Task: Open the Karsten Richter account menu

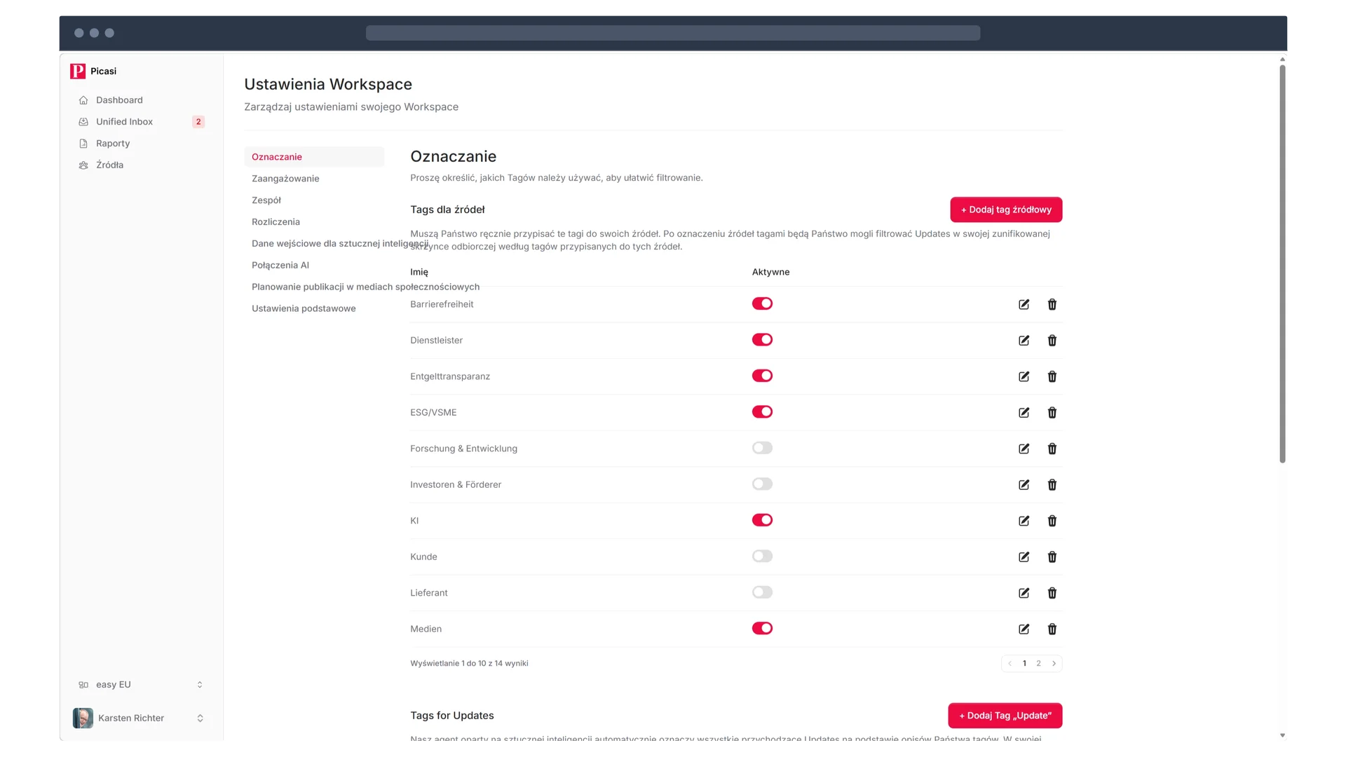Action: (x=141, y=718)
